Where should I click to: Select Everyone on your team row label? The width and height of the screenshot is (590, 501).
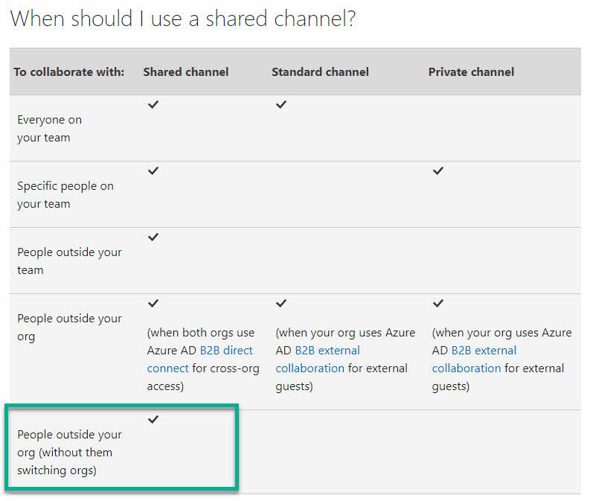(x=49, y=129)
